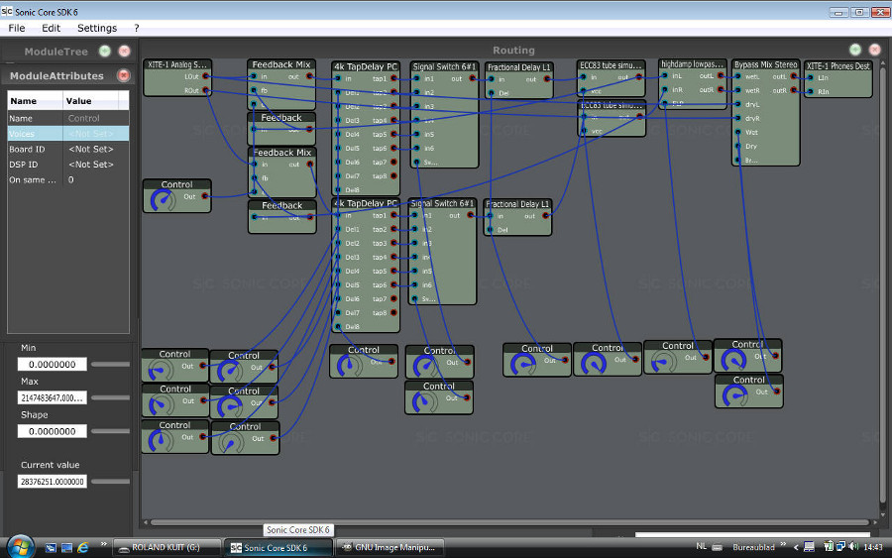
Task: Open the question mark help menu
Action: 137,28
